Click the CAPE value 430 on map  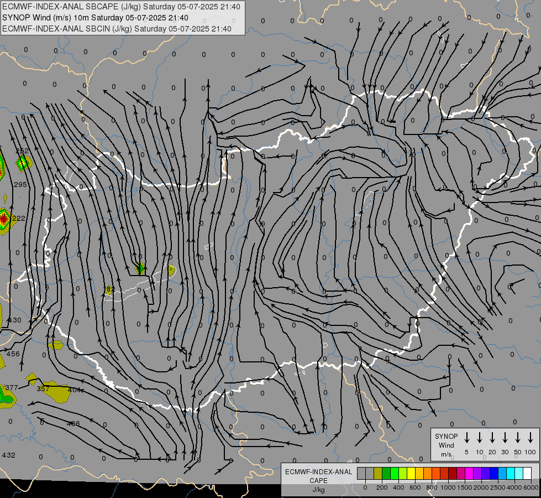tap(15, 320)
